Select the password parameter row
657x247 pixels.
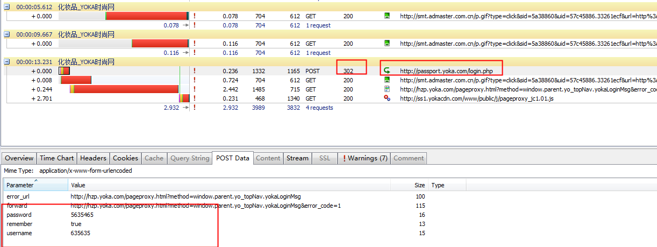(x=19, y=215)
